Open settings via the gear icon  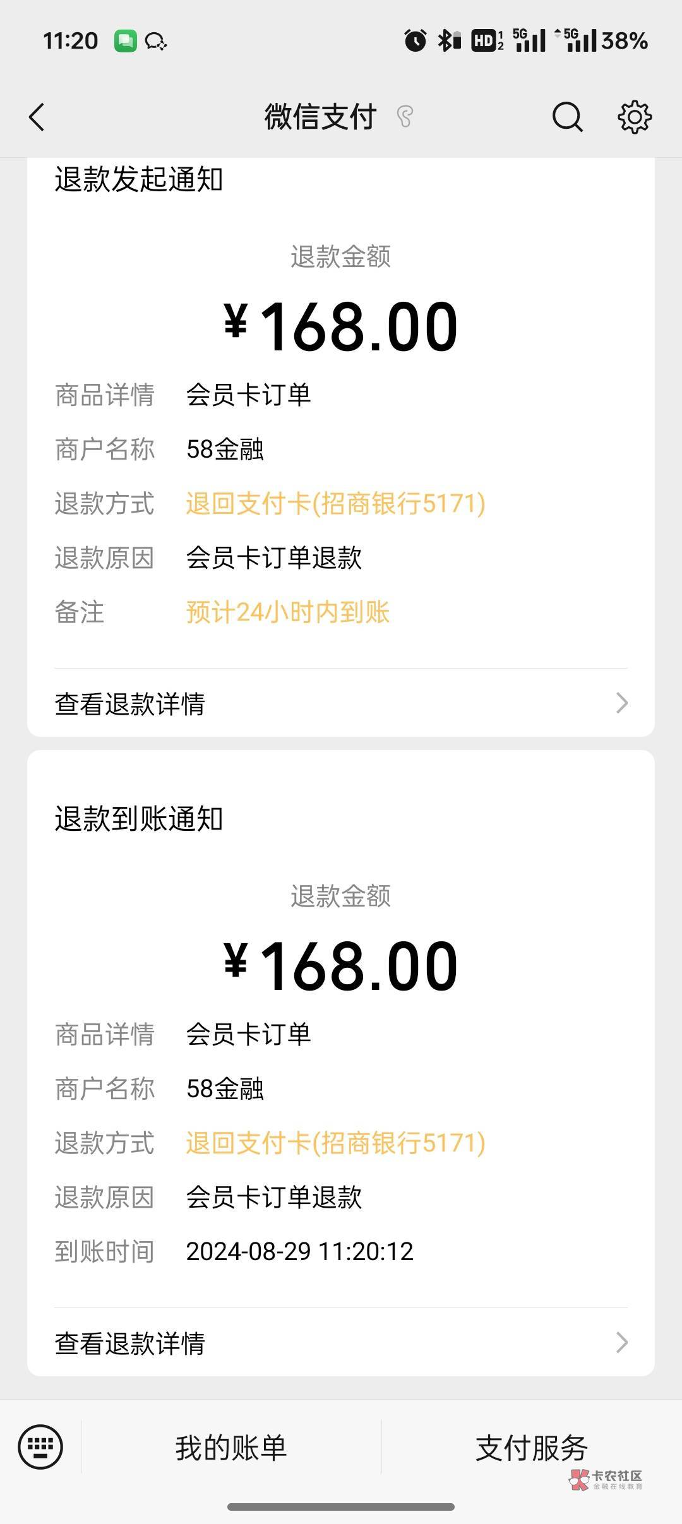634,117
